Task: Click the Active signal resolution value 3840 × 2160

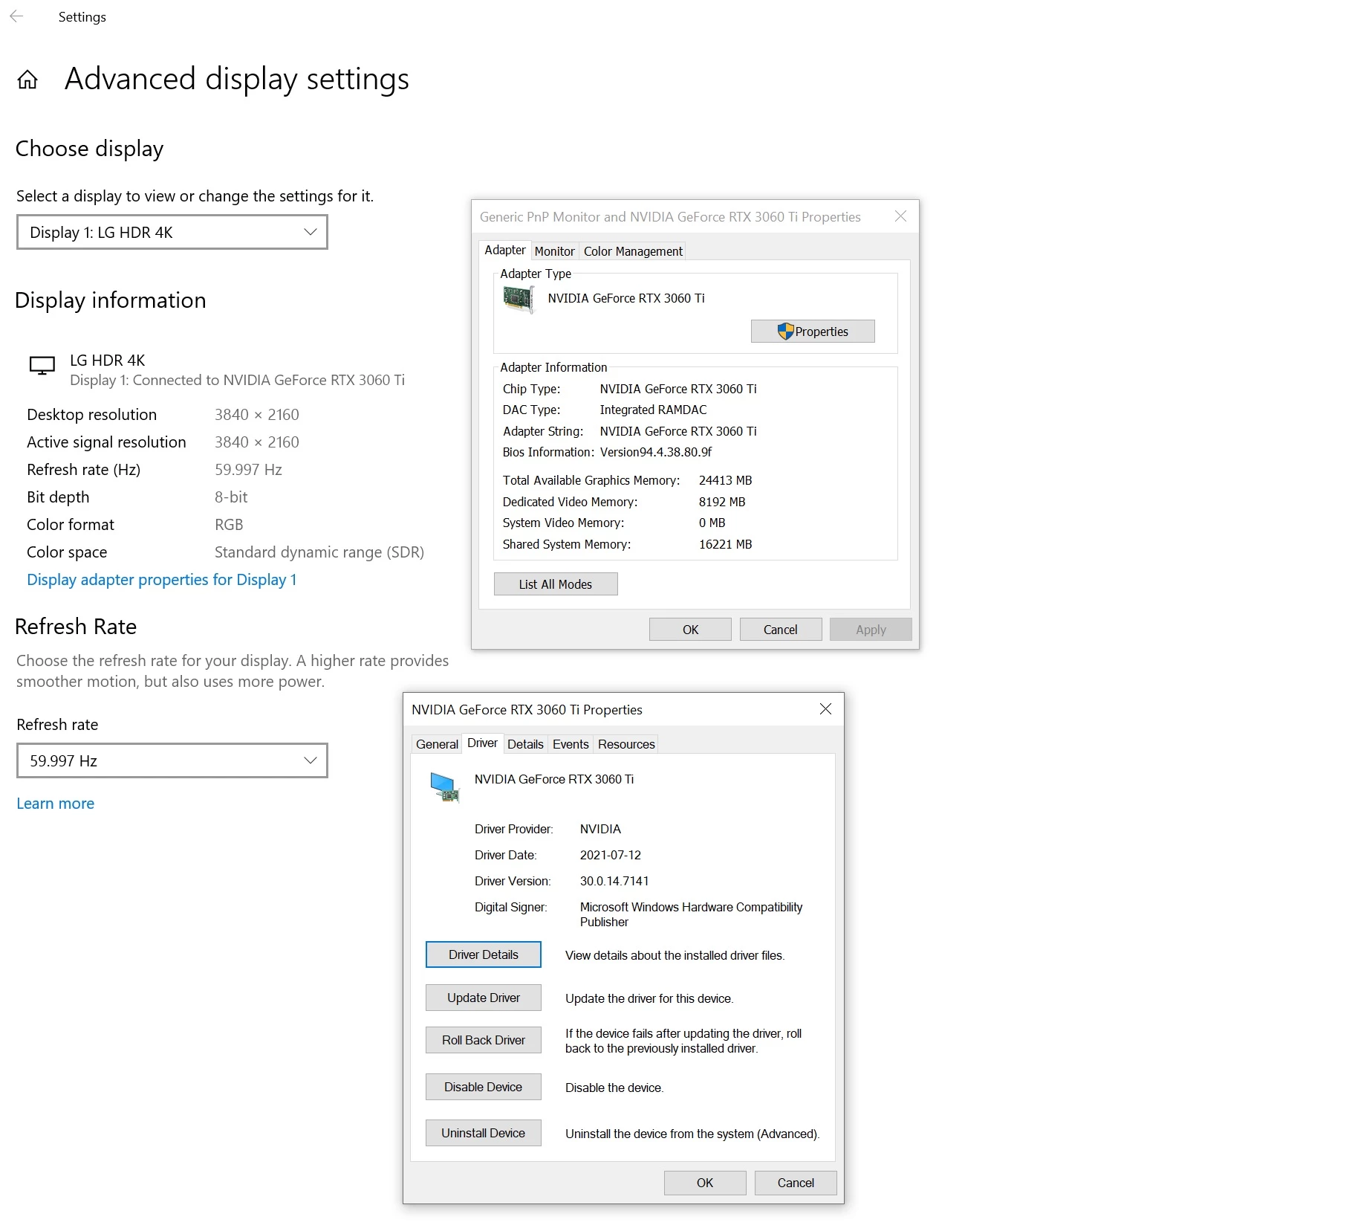Action: (x=257, y=442)
